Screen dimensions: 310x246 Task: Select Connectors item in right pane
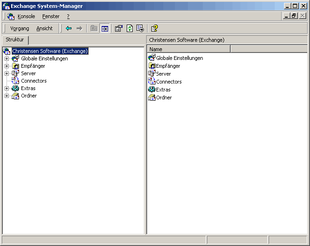pos(168,82)
